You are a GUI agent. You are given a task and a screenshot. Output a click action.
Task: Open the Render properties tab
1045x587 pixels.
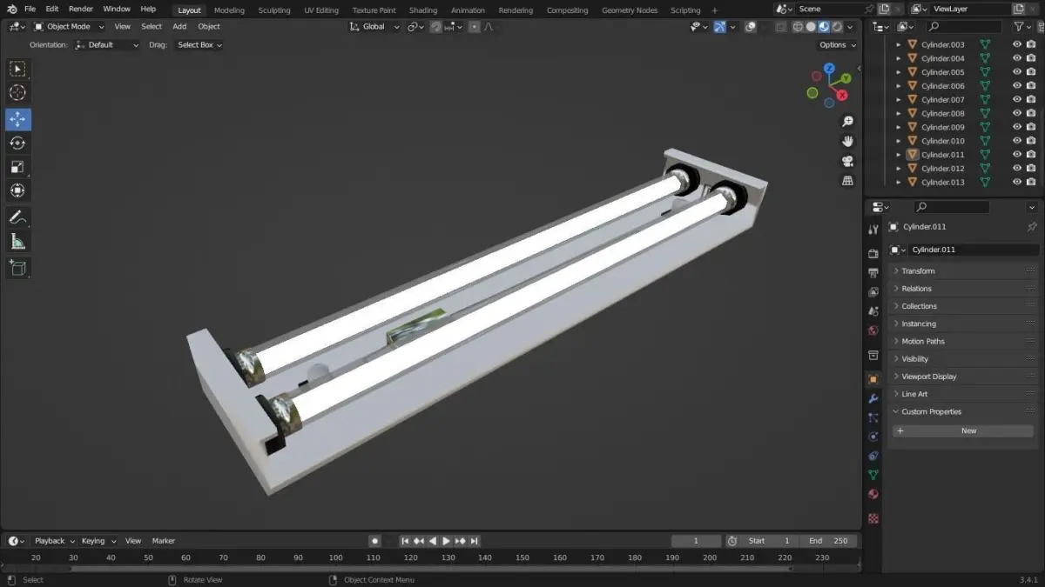(873, 254)
